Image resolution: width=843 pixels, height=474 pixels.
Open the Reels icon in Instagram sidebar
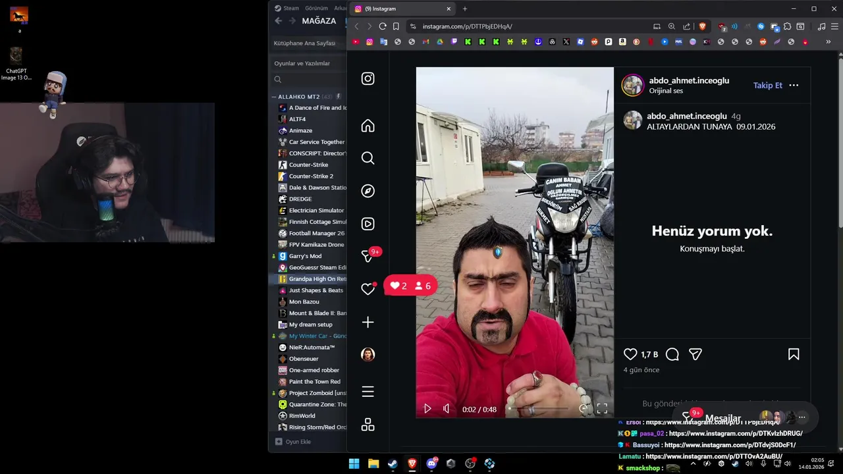pos(368,224)
